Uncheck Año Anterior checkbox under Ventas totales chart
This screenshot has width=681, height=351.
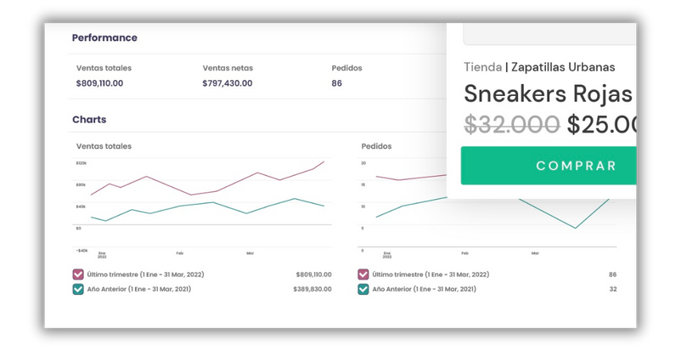pyautogui.click(x=78, y=289)
